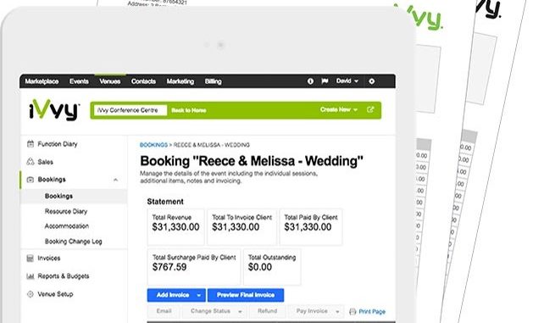Viewport: 533px width, 323px height.
Task: Click the Refund button
Action: [268, 311]
